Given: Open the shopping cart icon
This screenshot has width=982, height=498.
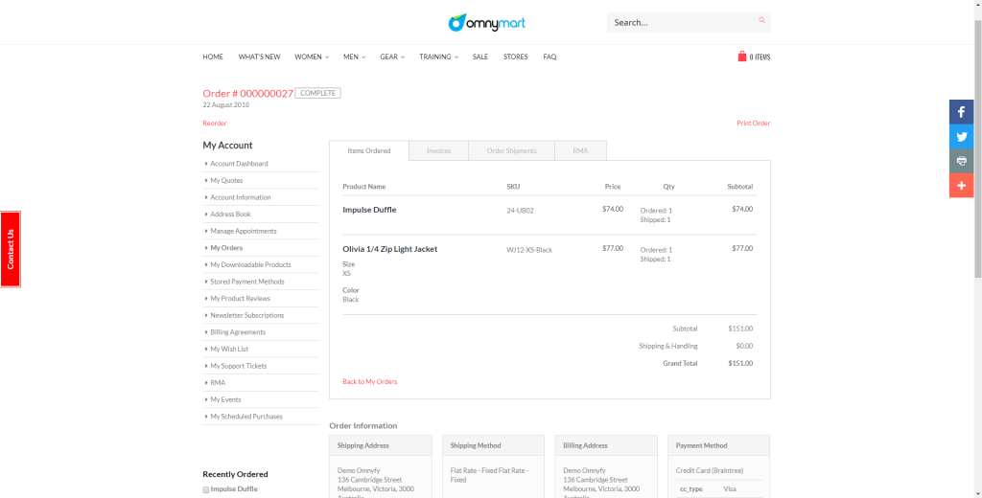Looking at the screenshot, I should click(x=742, y=57).
